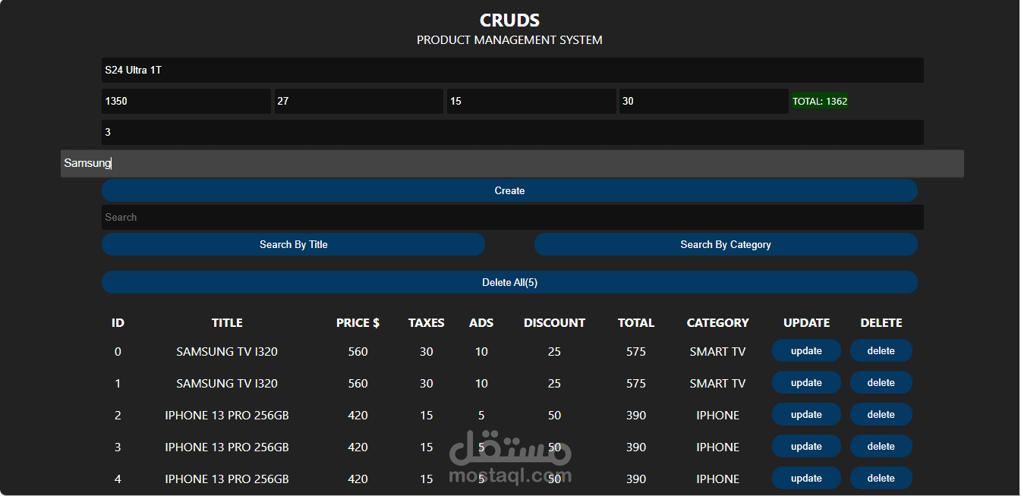Focus the price field showing 1350
The height and width of the screenshot is (496, 1021).
tap(186, 101)
